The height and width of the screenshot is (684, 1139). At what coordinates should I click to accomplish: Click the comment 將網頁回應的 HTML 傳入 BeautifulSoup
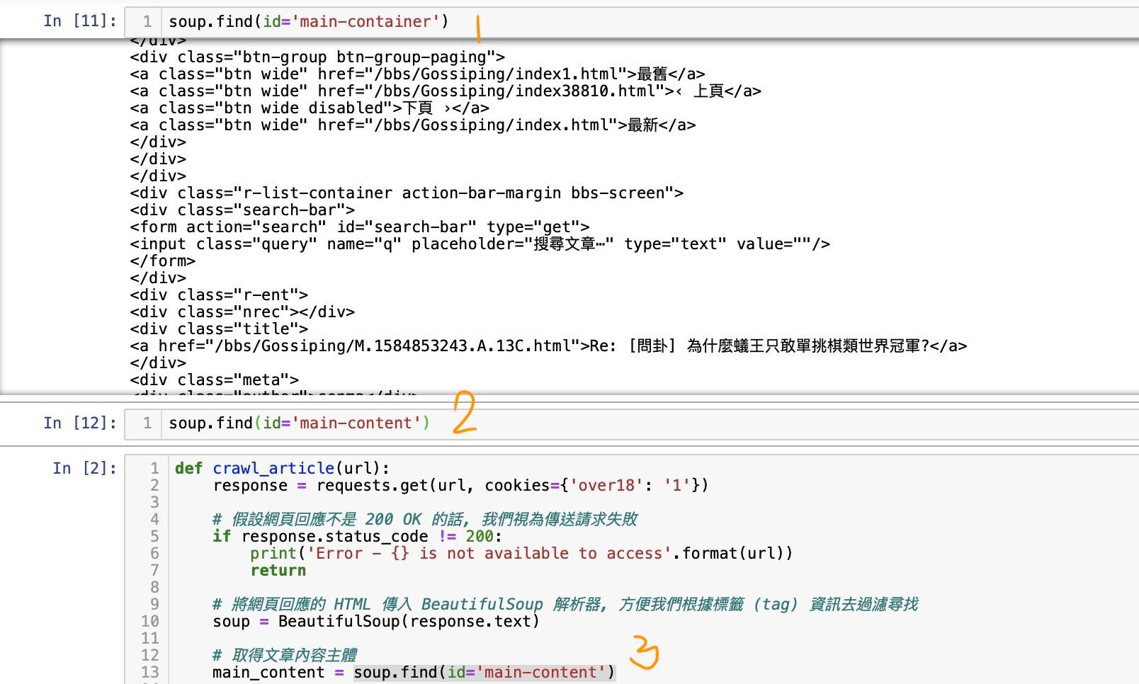(x=565, y=604)
